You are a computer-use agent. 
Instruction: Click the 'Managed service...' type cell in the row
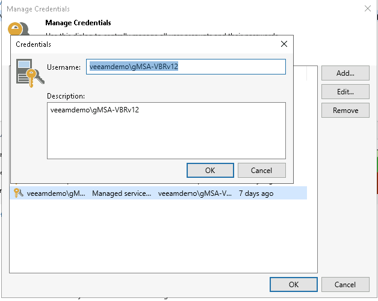(x=121, y=193)
